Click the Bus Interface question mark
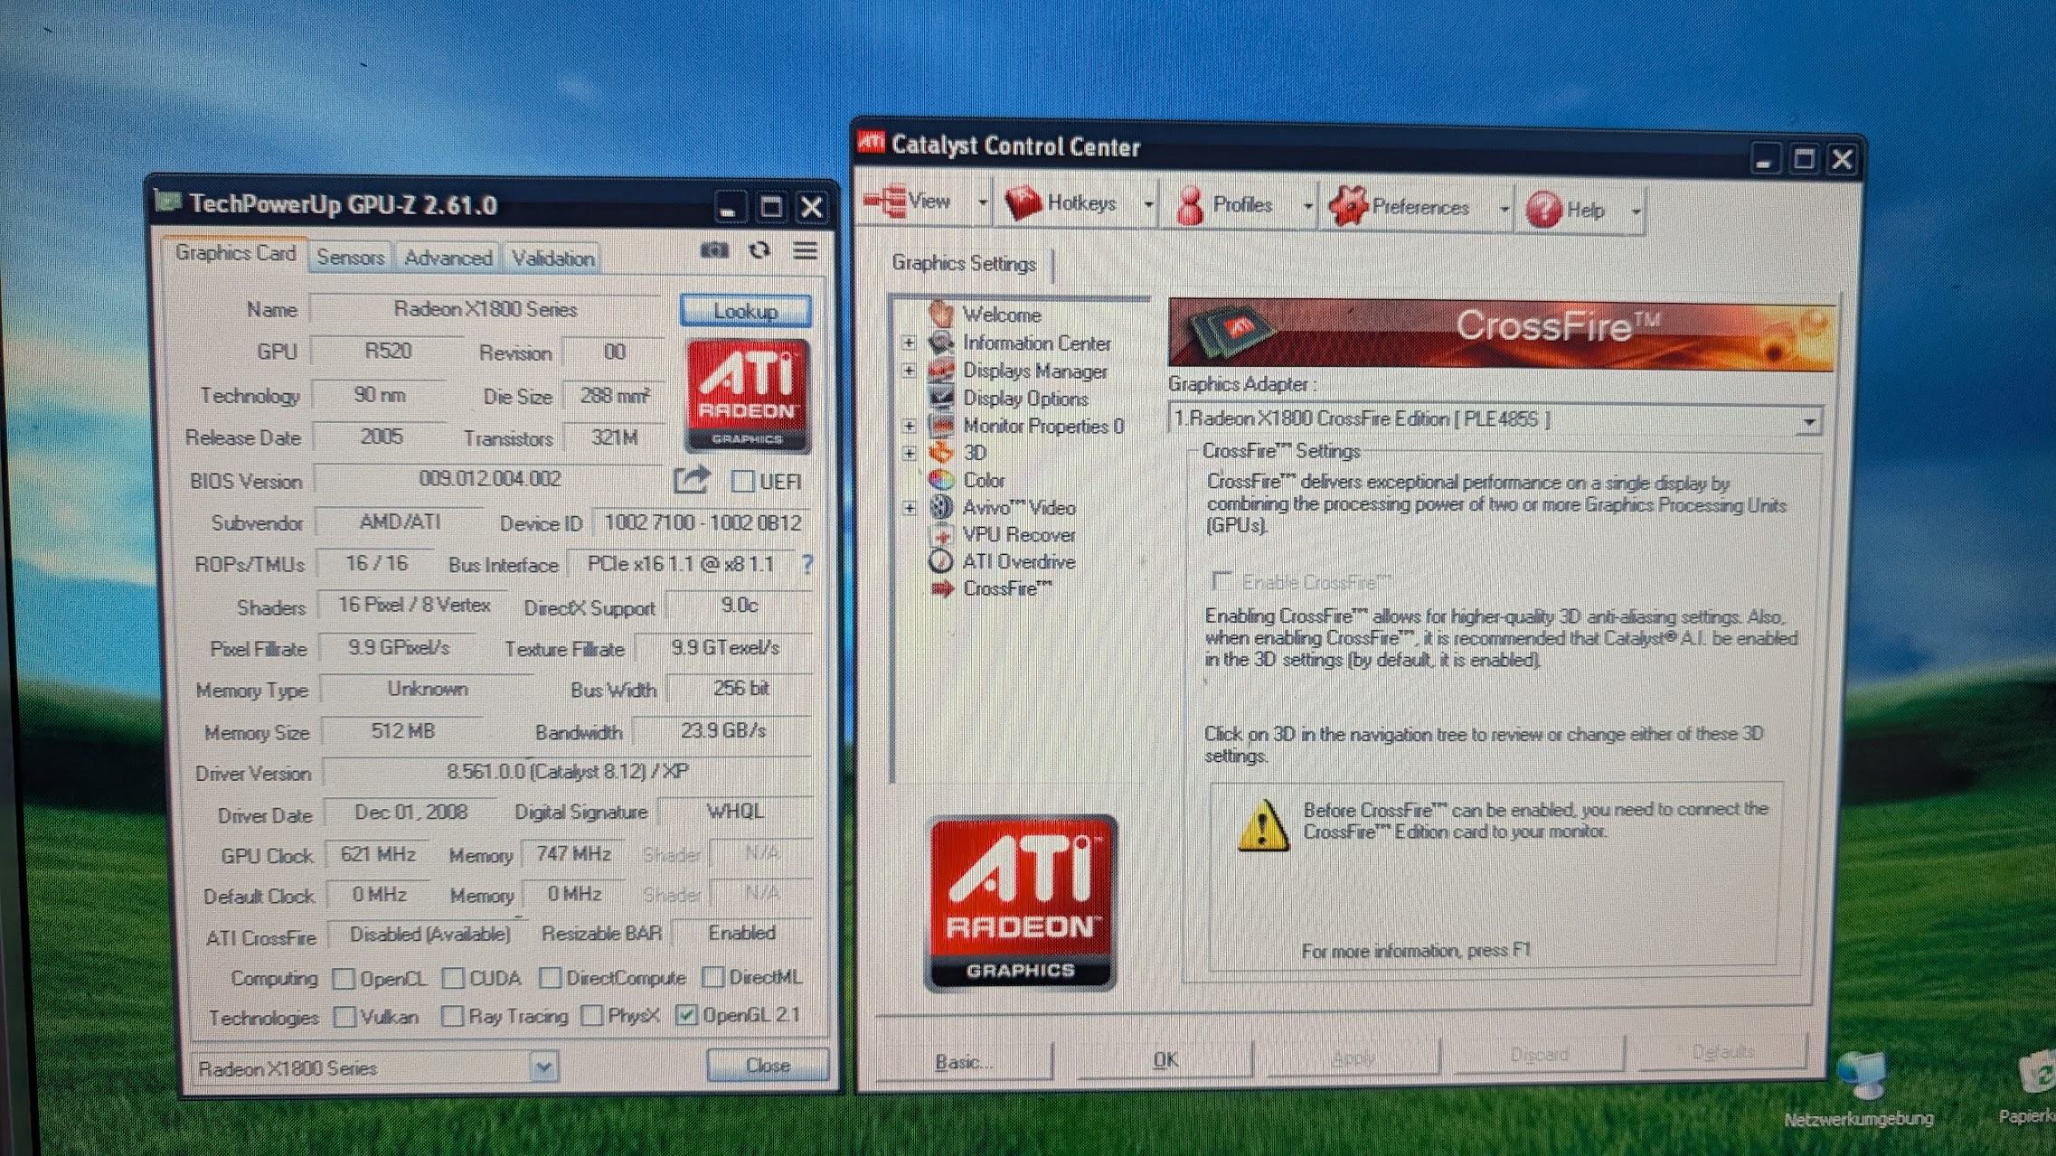This screenshot has width=2056, height=1156. pyautogui.click(x=807, y=565)
